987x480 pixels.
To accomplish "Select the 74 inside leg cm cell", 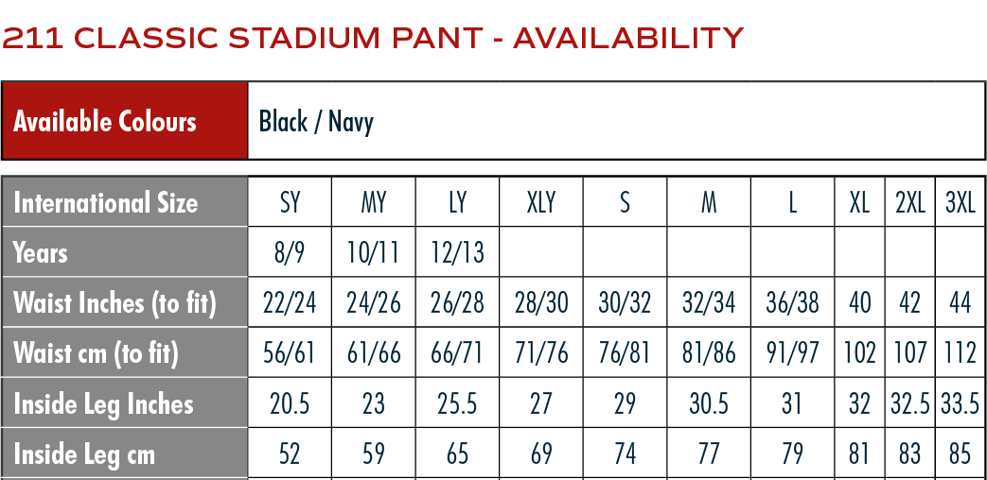I will click(625, 454).
